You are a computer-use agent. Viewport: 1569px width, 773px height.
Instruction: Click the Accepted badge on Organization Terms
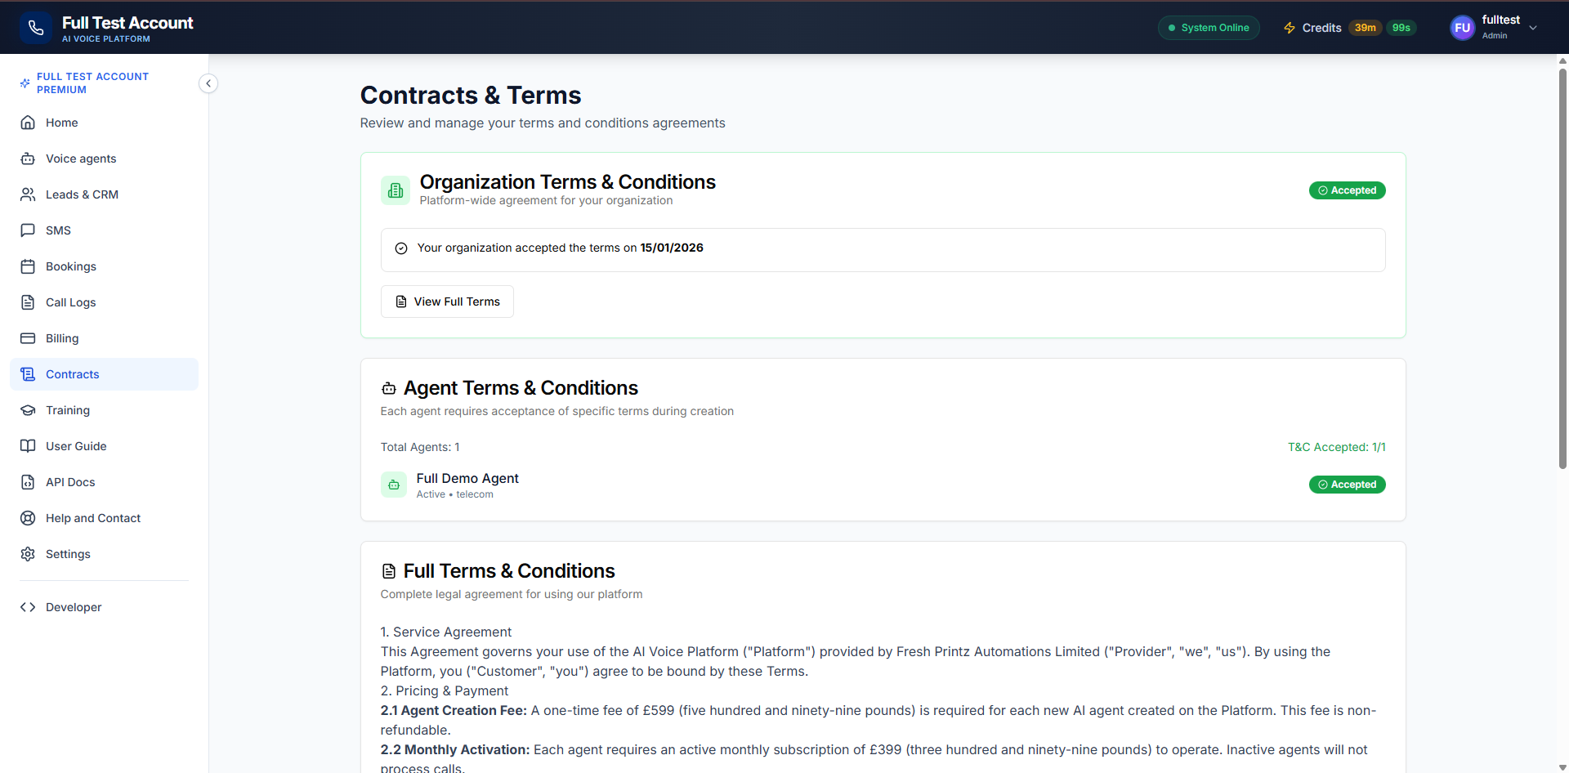1347,190
